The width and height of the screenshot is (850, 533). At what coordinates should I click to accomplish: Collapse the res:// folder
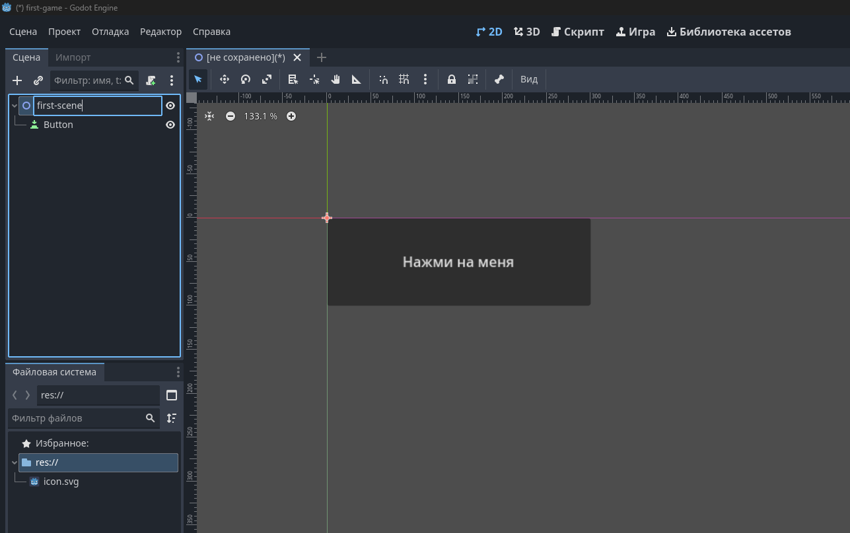[15, 462]
